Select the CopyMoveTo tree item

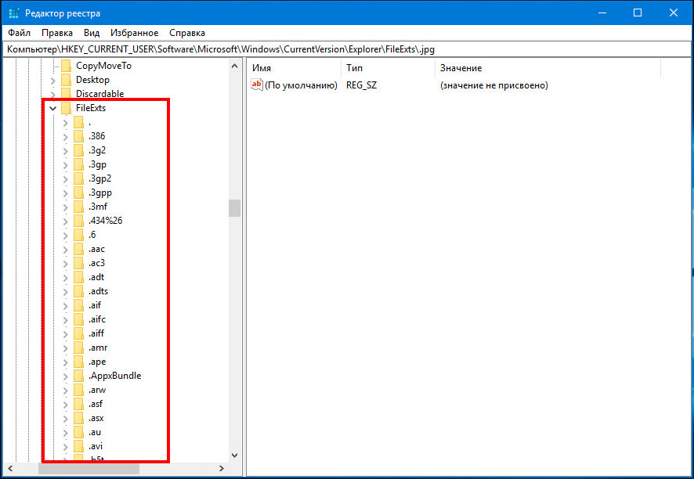tap(103, 66)
